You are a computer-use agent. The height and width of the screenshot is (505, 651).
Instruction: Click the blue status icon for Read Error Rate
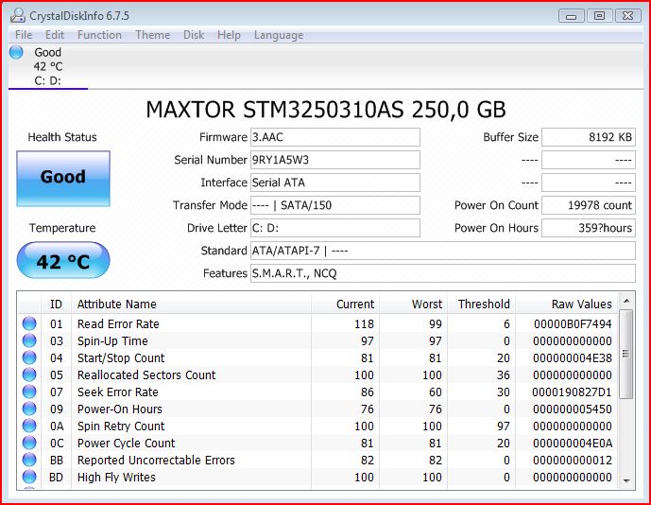[29, 324]
